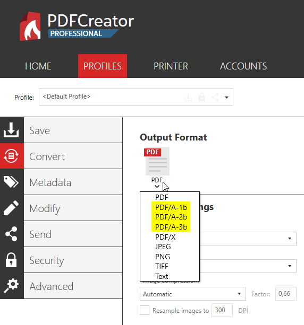This screenshot has height=325, width=304.
Task: Select PDF from the format list
Action: tap(162, 197)
